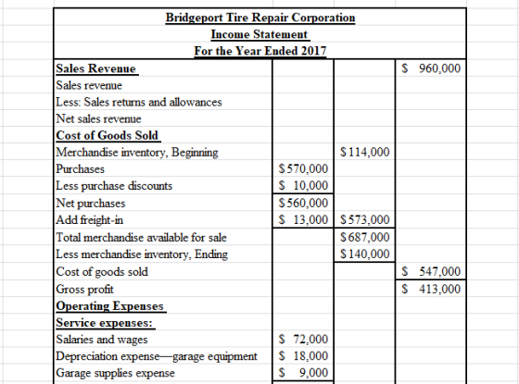Click the Income Statement heading cell

point(259,34)
